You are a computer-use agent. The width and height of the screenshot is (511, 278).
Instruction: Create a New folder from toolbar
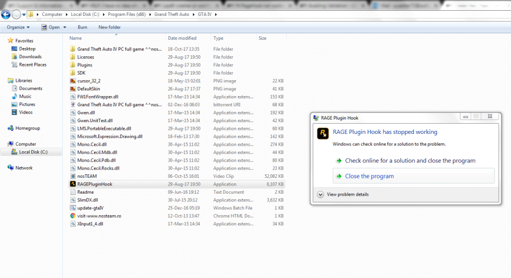tap(109, 27)
